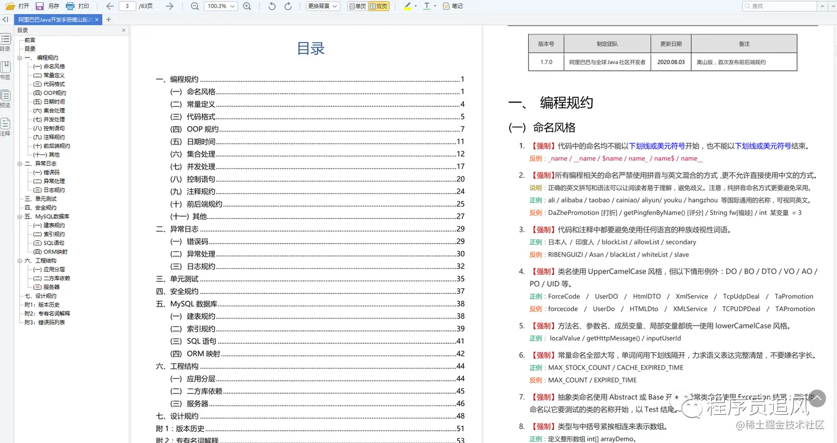This screenshot has width=837, height=443.
Task: Click the 打开 (Open) folder icon
Action: (x=10, y=6)
